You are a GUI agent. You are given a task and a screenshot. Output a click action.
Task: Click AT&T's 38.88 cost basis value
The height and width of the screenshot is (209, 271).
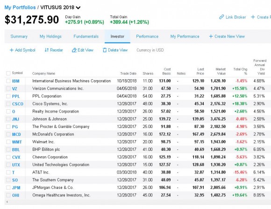pos(166,172)
